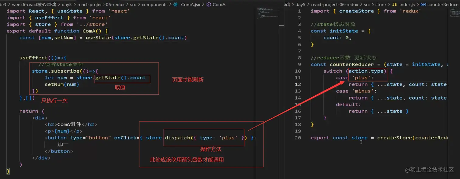
Task: Click dispatch in the onClick handler
Action: click(178, 138)
